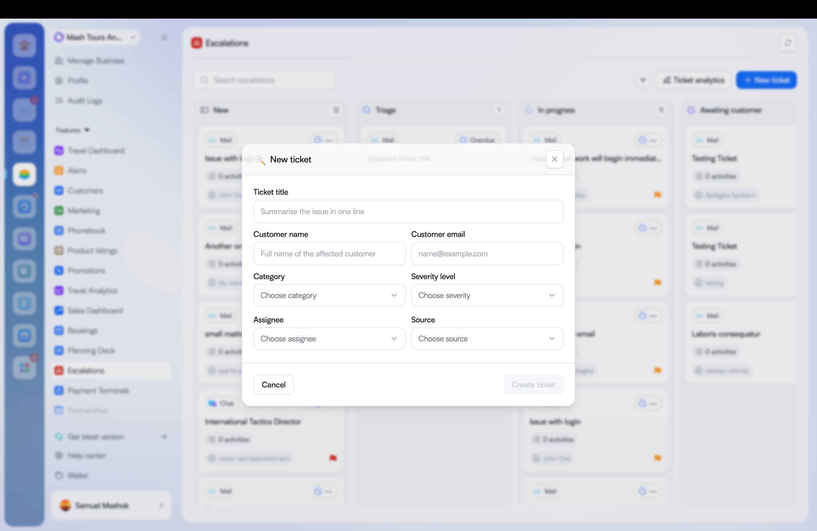Image resolution: width=817 pixels, height=531 pixels.
Task: Click the Create ticket button
Action: point(533,385)
